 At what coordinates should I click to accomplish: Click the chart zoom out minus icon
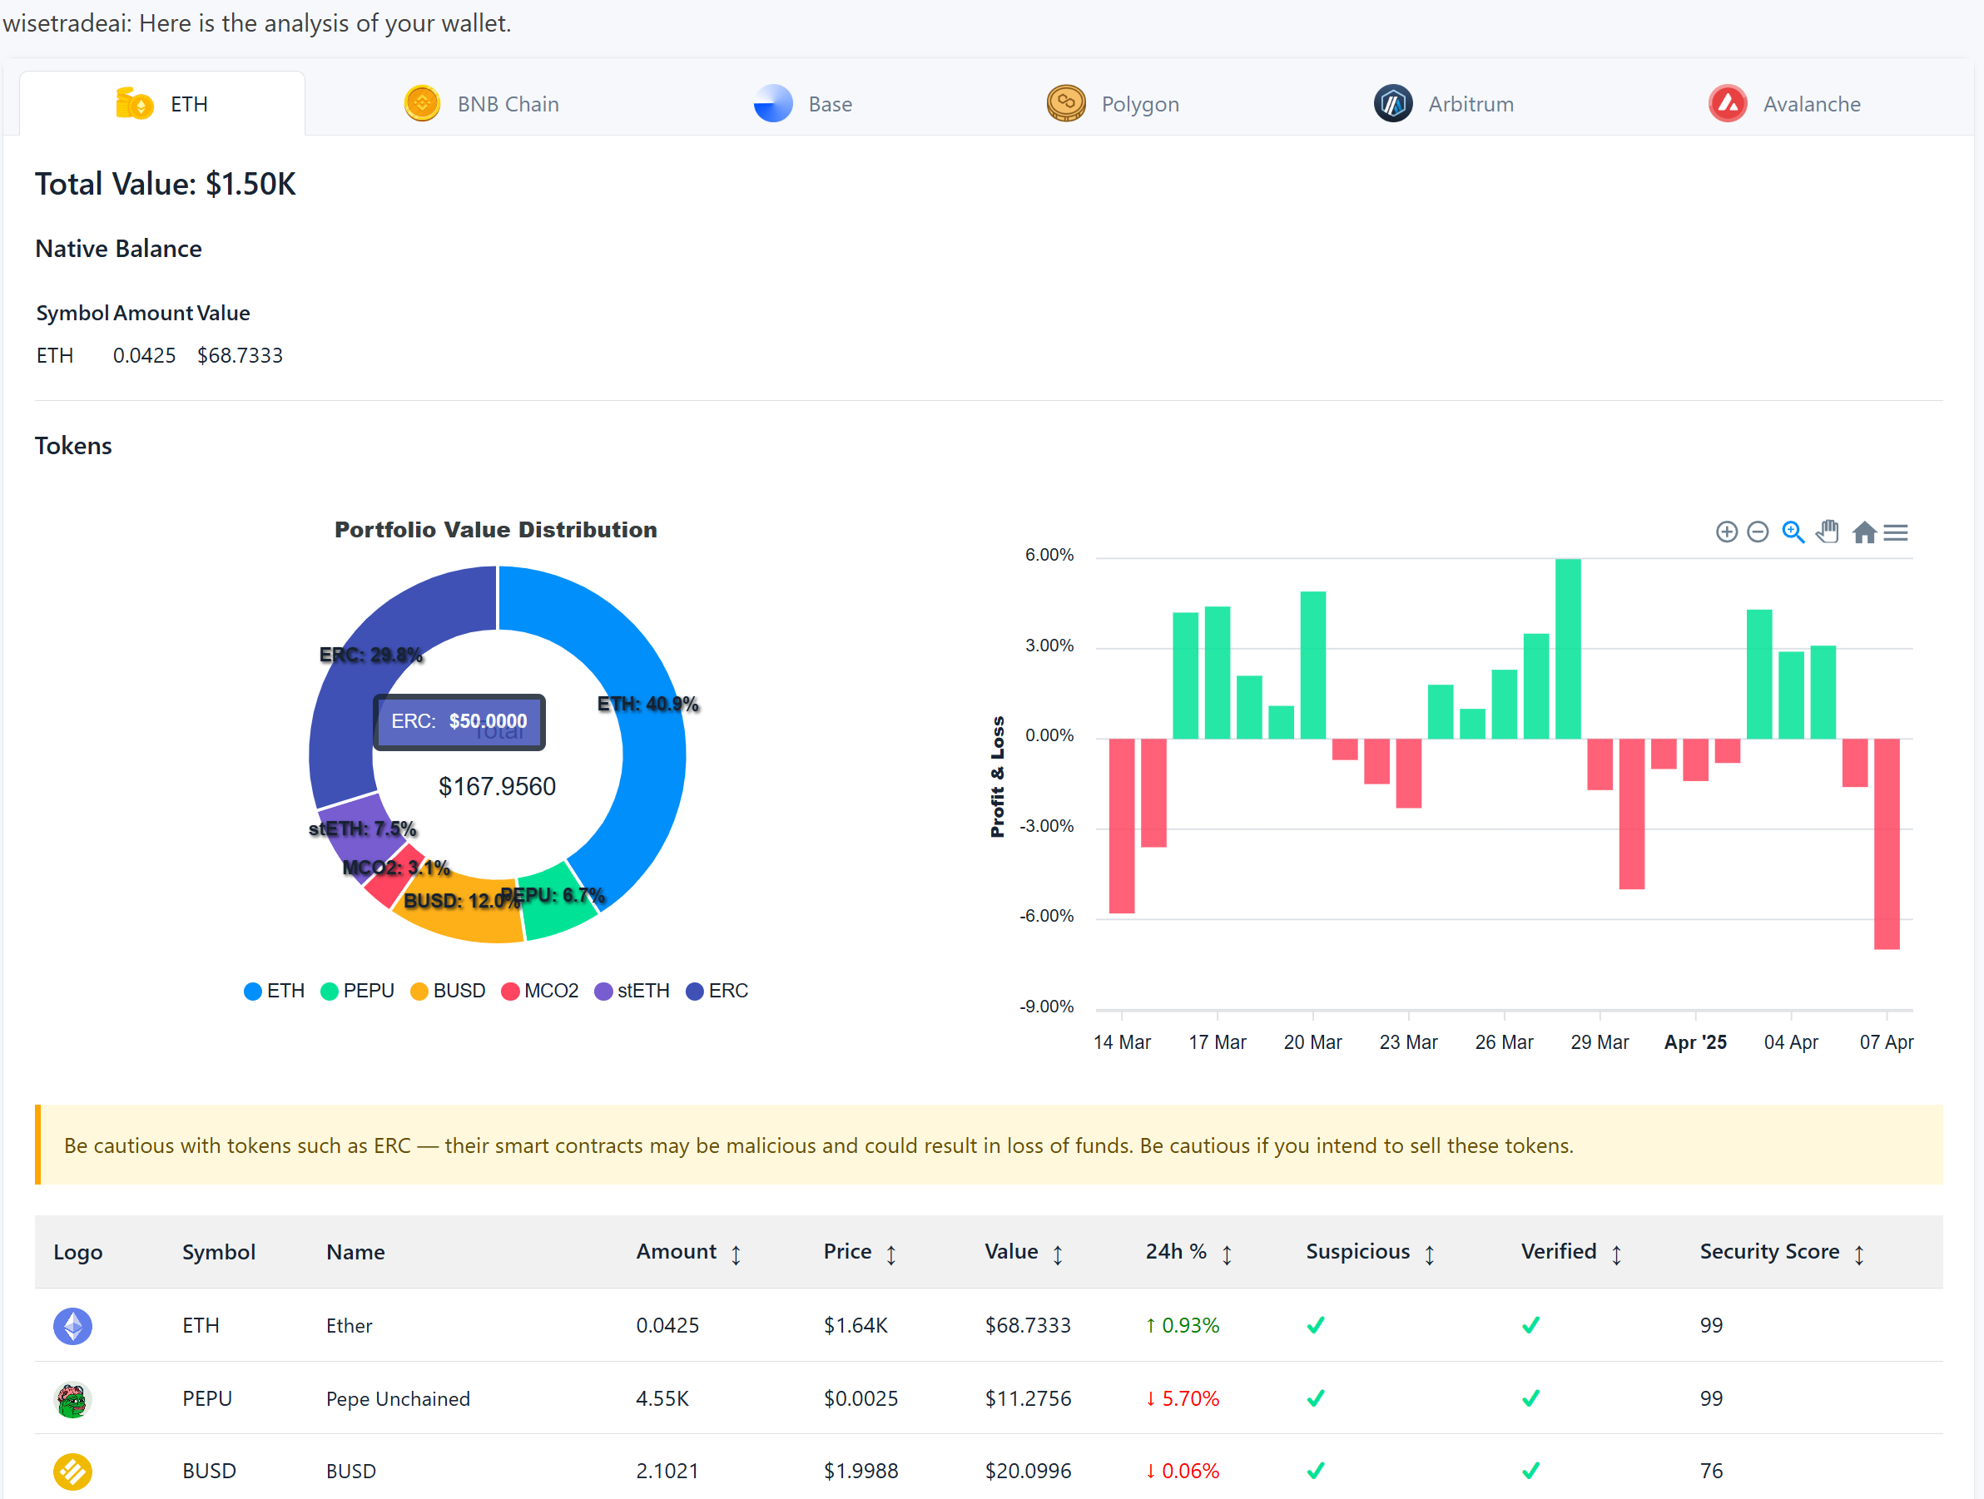[1758, 532]
